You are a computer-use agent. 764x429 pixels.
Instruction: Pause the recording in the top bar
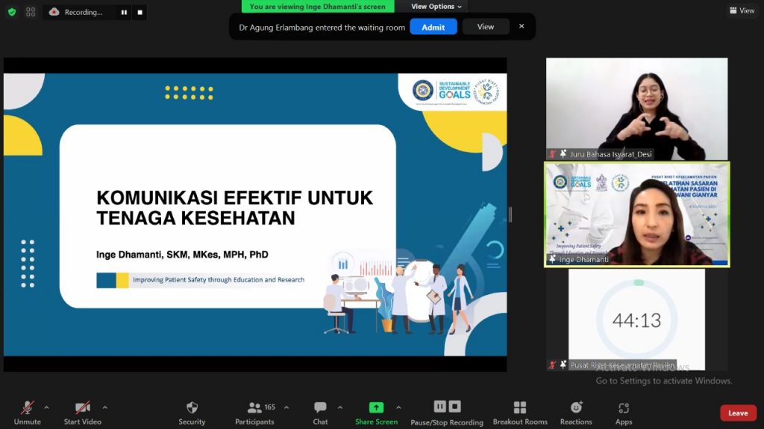tap(124, 12)
